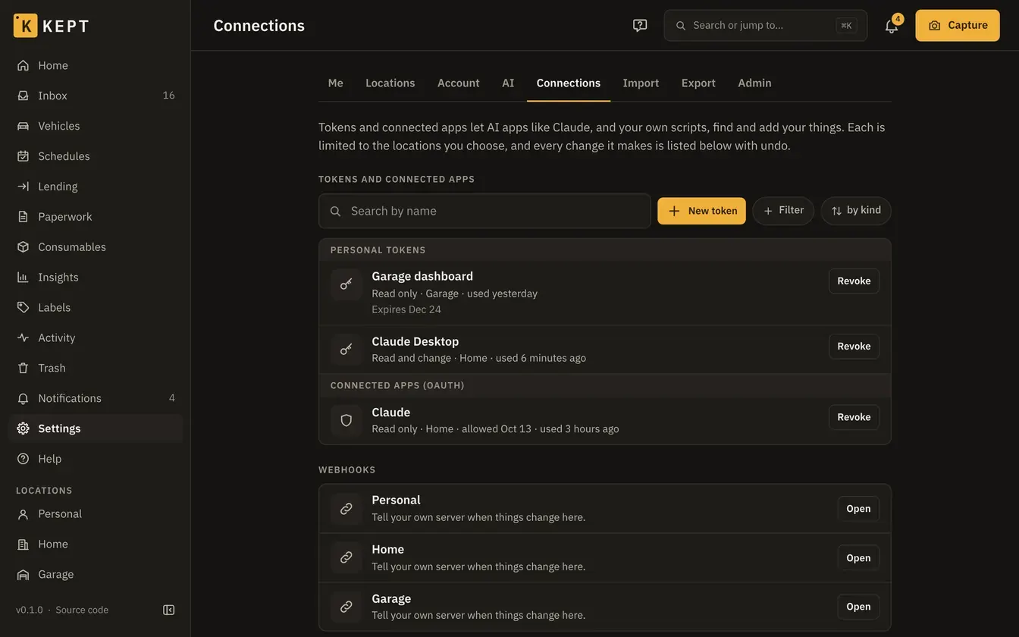The width and height of the screenshot is (1019, 637).
Task: Switch to the Locations tab
Action: pyautogui.click(x=390, y=83)
